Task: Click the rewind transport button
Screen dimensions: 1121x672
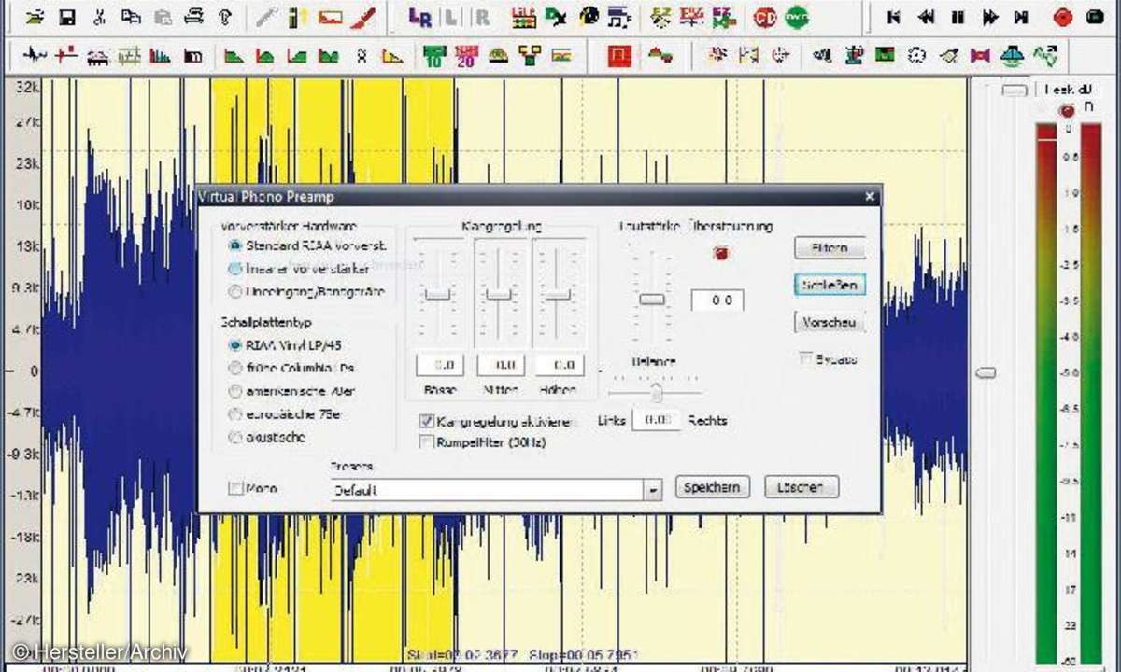Action: tap(926, 17)
